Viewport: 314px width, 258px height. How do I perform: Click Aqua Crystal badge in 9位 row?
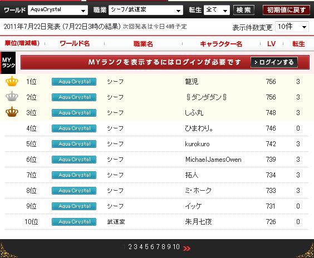[74, 206]
